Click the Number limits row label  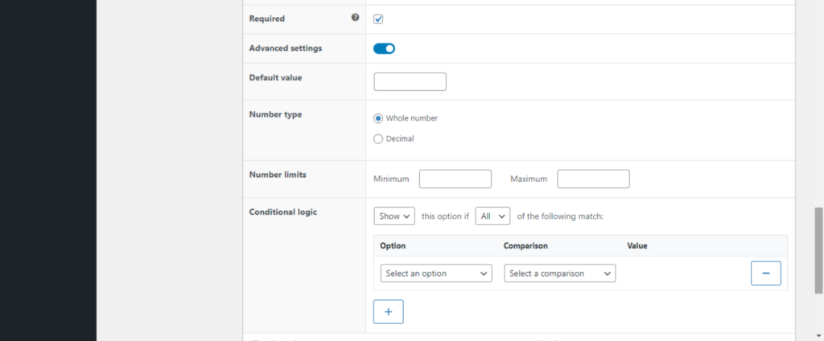pos(278,174)
